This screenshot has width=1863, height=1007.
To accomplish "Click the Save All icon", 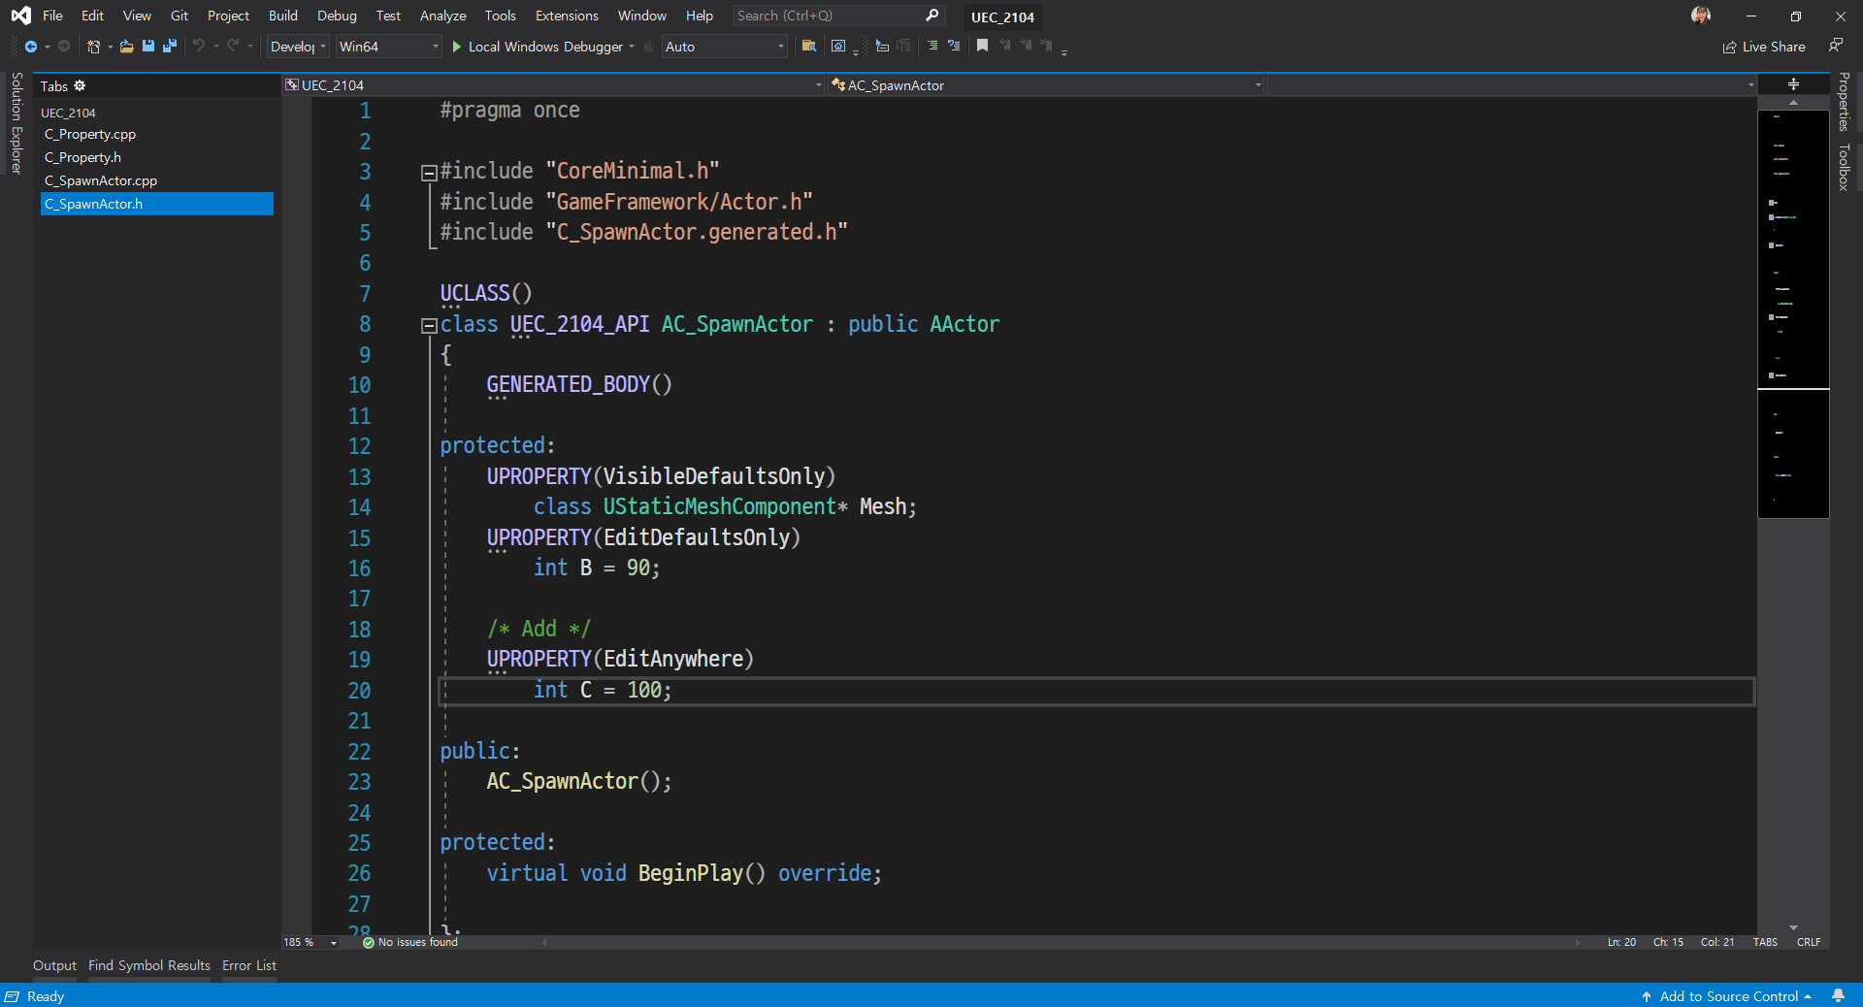I will click(x=170, y=47).
